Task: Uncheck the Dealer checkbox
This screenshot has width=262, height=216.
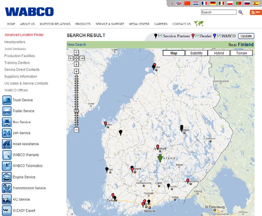Action: click(x=197, y=36)
